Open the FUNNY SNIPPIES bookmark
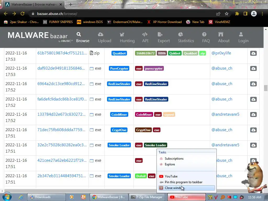The height and width of the screenshot is (201, 268). tap(58, 22)
